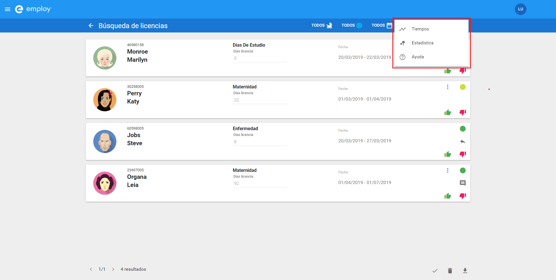Viewport: 556px width, 280px height.
Task: Click the Días licencia field showing 32
Action: coord(260,100)
